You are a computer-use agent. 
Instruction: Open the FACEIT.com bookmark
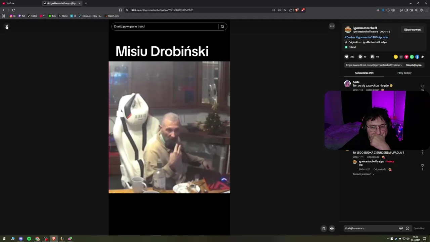[x=112, y=16]
